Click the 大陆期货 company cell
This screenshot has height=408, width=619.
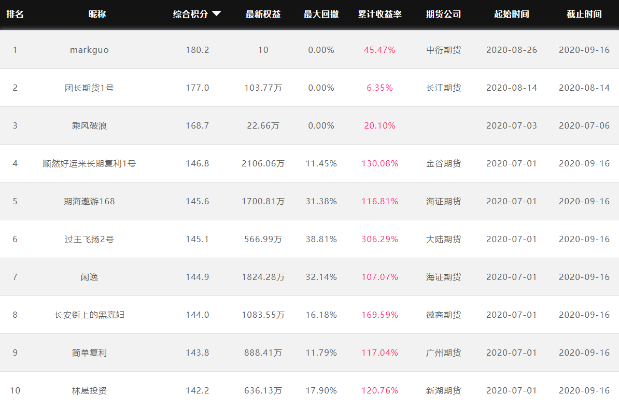click(443, 239)
